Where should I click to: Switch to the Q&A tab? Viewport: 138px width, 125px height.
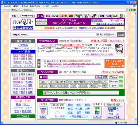(115, 16)
